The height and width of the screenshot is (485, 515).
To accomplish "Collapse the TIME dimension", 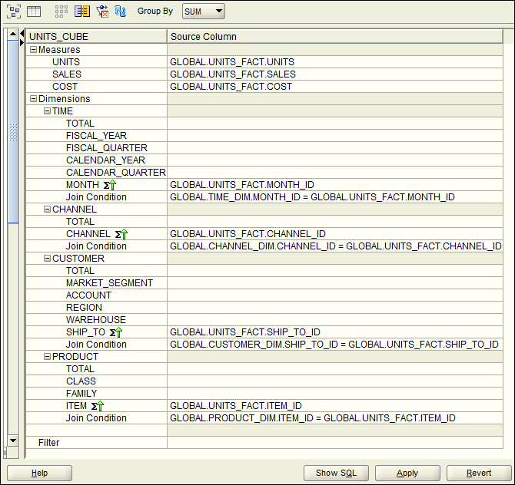I will (x=47, y=111).
